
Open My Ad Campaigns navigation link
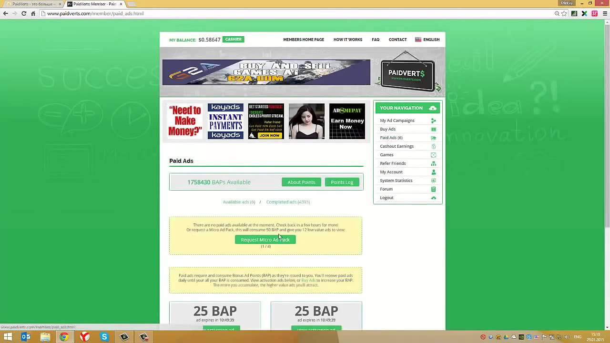[x=397, y=121]
